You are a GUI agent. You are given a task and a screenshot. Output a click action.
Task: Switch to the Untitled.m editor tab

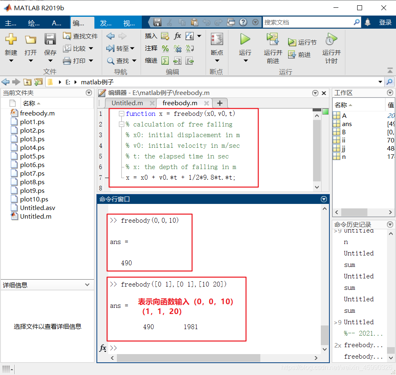coord(127,103)
